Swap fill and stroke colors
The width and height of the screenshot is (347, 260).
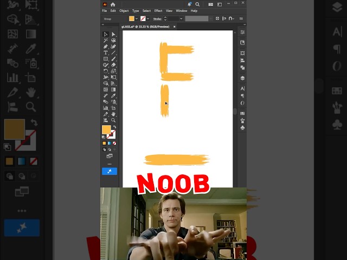pyautogui.click(x=114, y=127)
